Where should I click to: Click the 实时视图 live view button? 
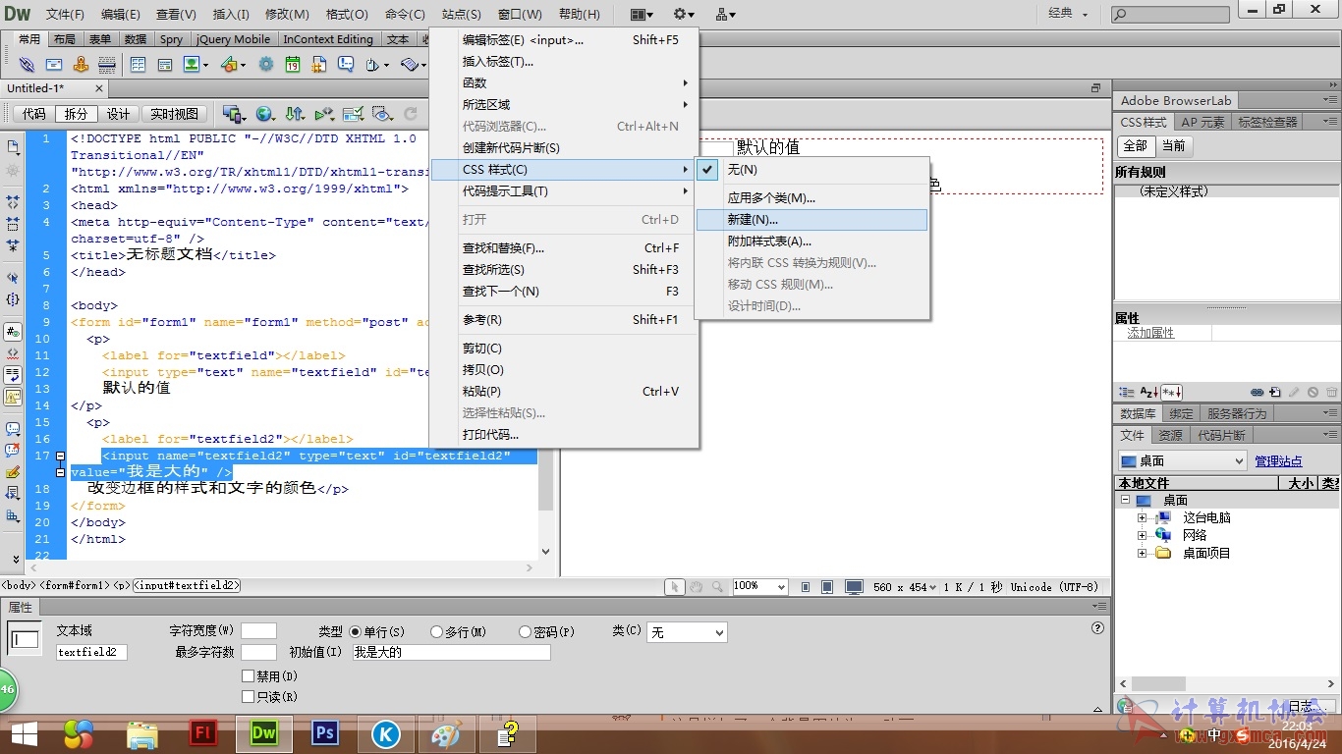[174, 114]
